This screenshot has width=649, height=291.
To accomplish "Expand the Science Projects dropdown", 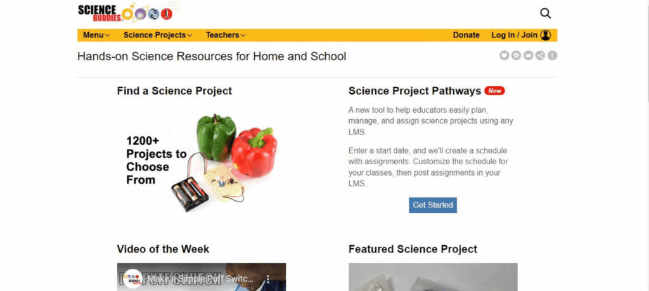I will point(158,36).
